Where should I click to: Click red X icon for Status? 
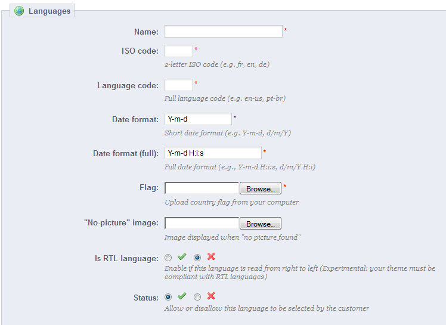coord(211,296)
